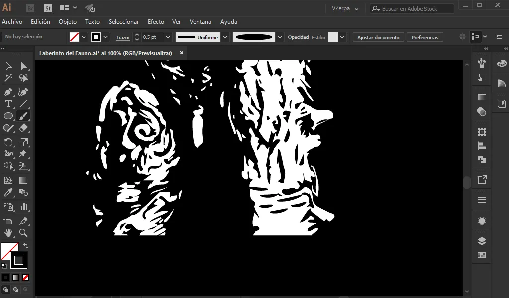Open the Objeto menu
The image size is (509, 298).
68,22
